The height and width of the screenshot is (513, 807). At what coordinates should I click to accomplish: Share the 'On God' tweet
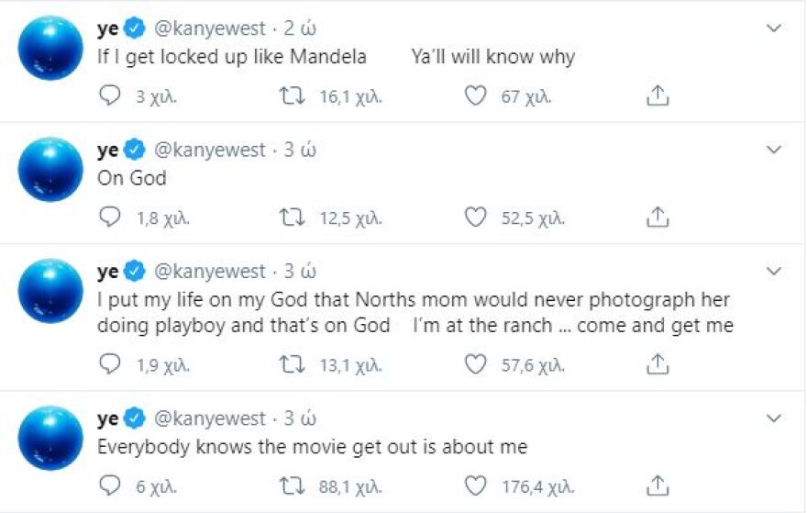click(657, 217)
